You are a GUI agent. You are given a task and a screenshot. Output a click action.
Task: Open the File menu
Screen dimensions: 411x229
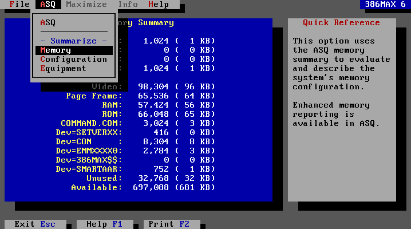(x=19, y=5)
